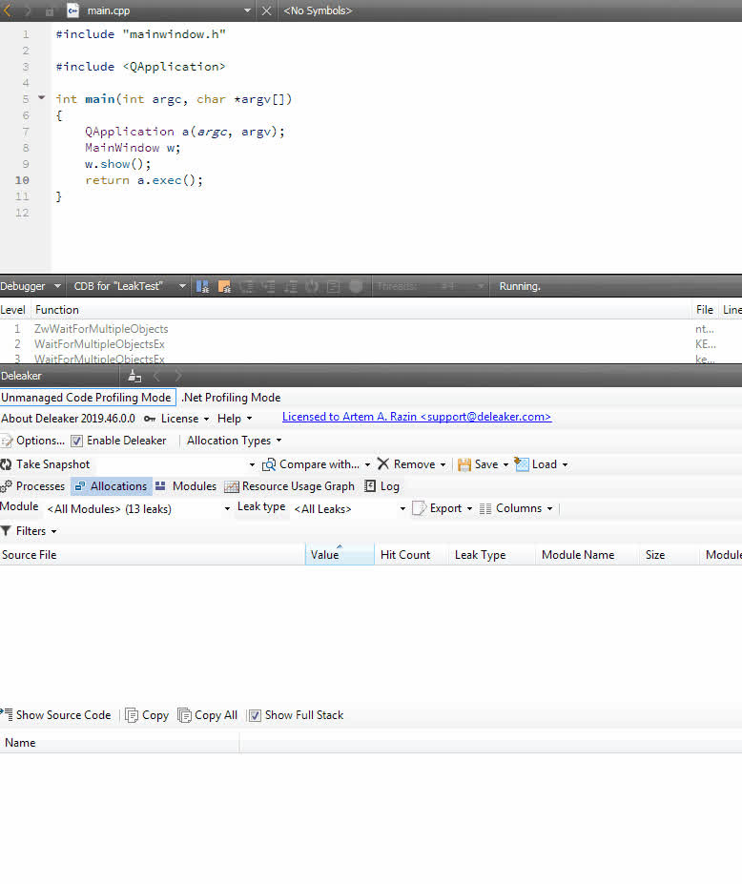Click the Save snapshot disk icon
This screenshot has width=742, height=884.
click(464, 464)
